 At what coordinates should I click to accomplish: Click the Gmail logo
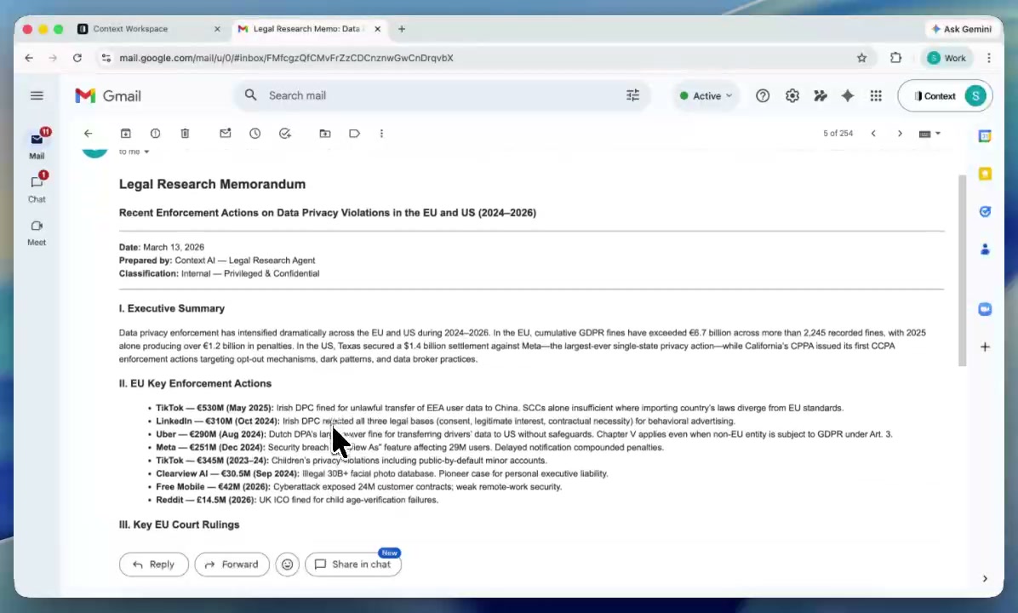pos(108,95)
